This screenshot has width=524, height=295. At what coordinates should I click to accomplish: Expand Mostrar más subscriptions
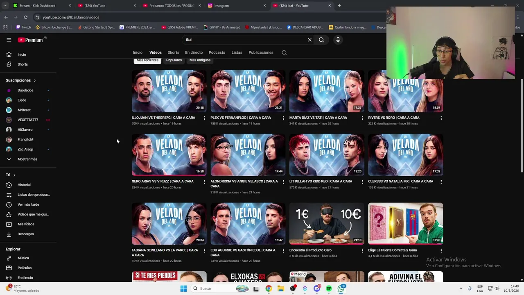tap(28, 159)
